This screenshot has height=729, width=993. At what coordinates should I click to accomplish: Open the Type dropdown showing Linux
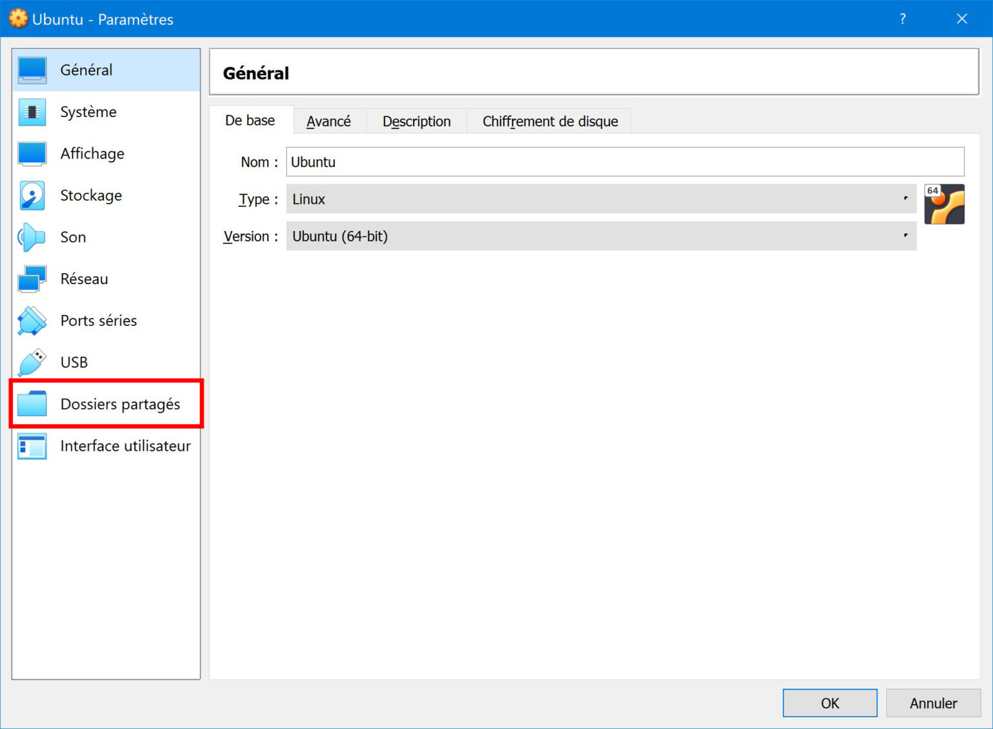tap(600, 199)
